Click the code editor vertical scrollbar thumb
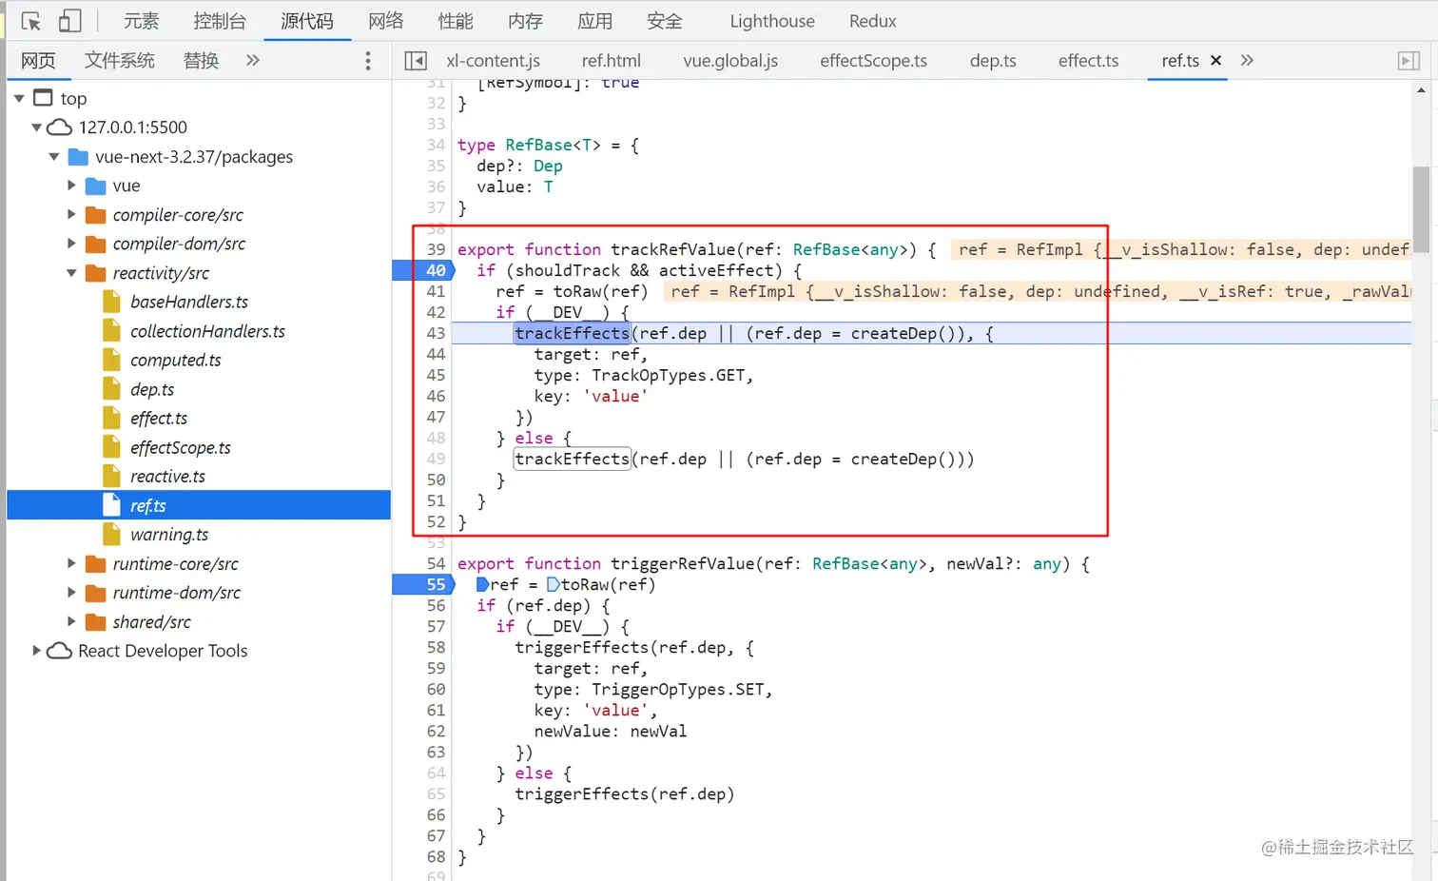This screenshot has height=881, width=1438. click(x=1421, y=210)
